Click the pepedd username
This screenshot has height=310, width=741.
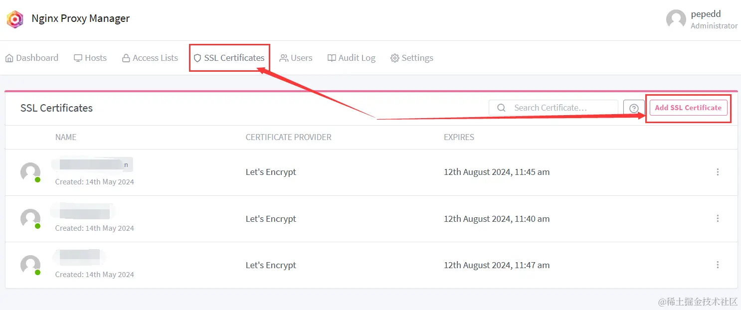pos(706,14)
